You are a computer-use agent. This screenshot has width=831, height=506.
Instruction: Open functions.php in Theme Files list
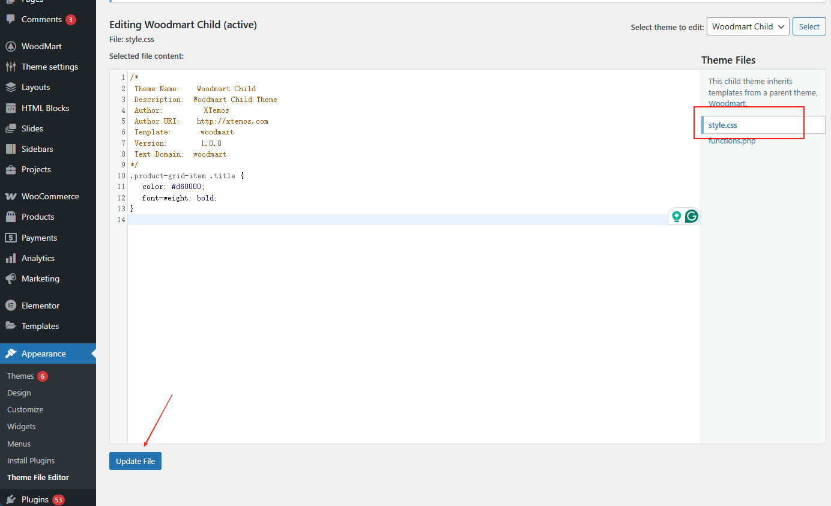click(x=732, y=141)
